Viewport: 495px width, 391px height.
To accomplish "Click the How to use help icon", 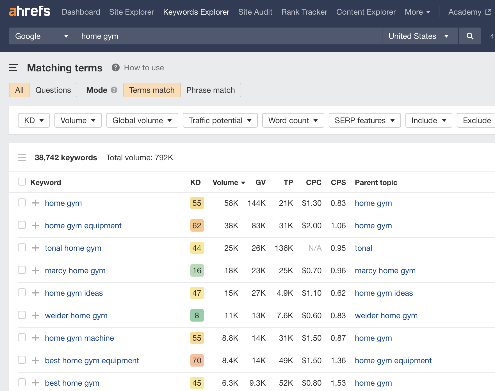I will point(115,67).
